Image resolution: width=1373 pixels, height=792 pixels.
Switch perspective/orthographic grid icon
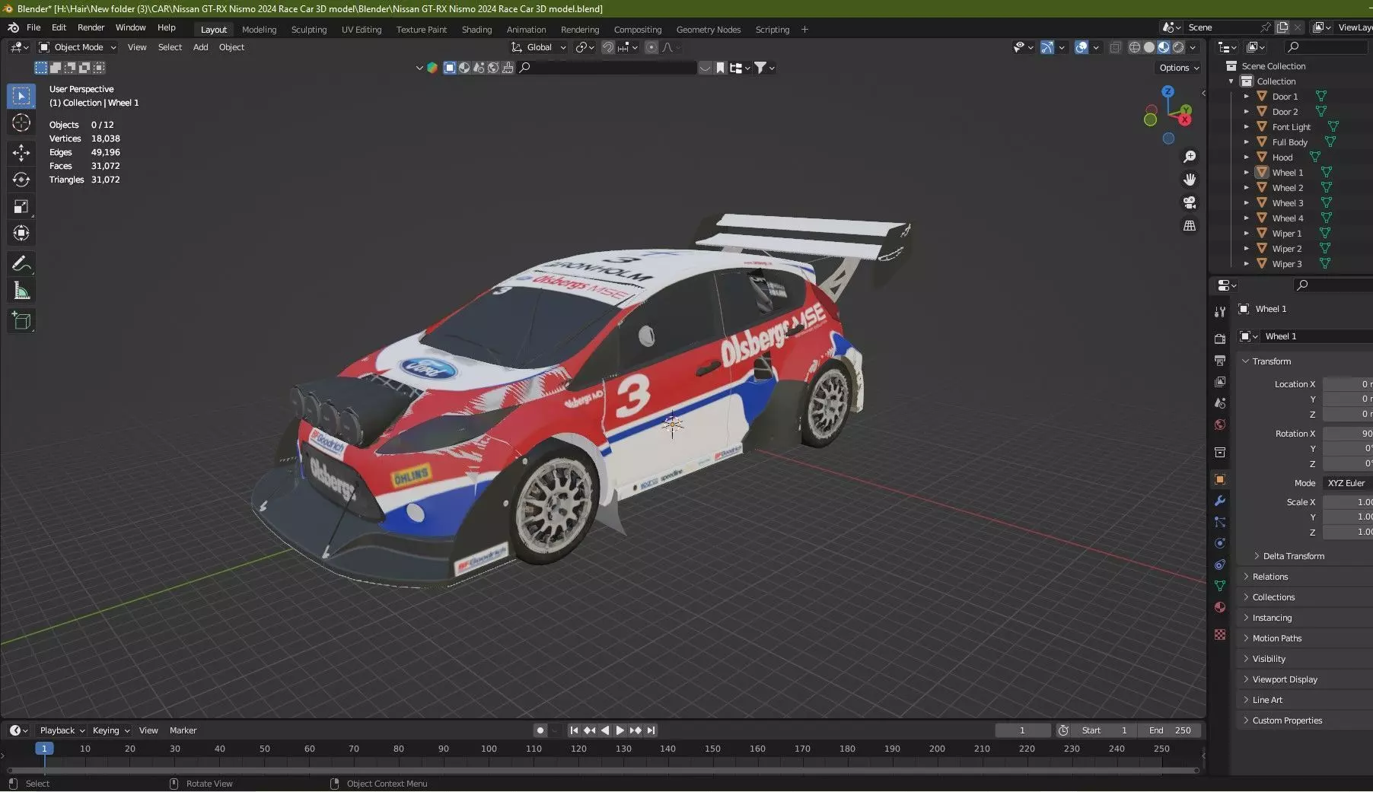click(1189, 226)
